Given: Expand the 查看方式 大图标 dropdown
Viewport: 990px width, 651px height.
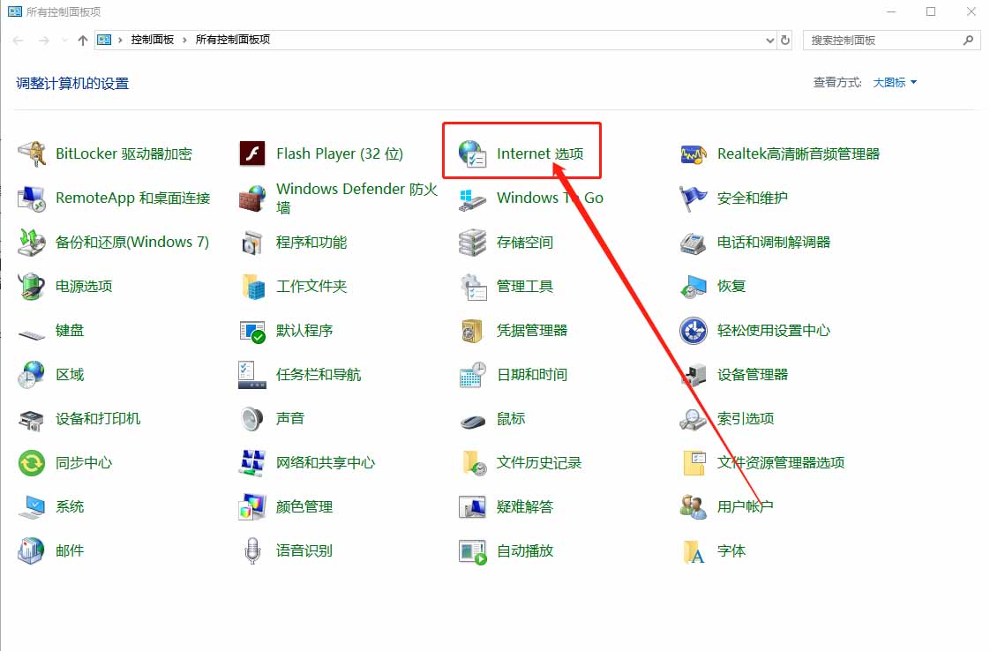Looking at the screenshot, I should 895,82.
